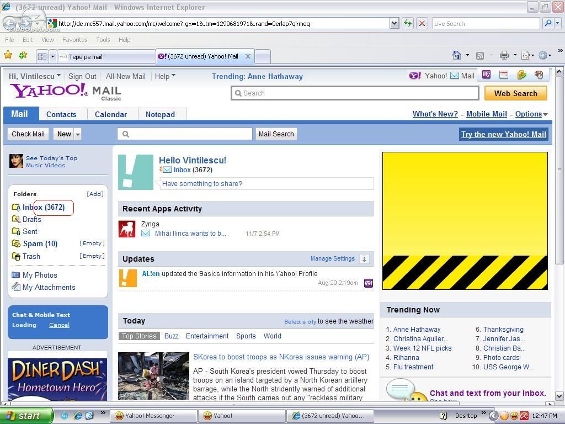Click the My Photos icon
Viewport: 565px width, 424px height.
pyautogui.click(x=15, y=275)
